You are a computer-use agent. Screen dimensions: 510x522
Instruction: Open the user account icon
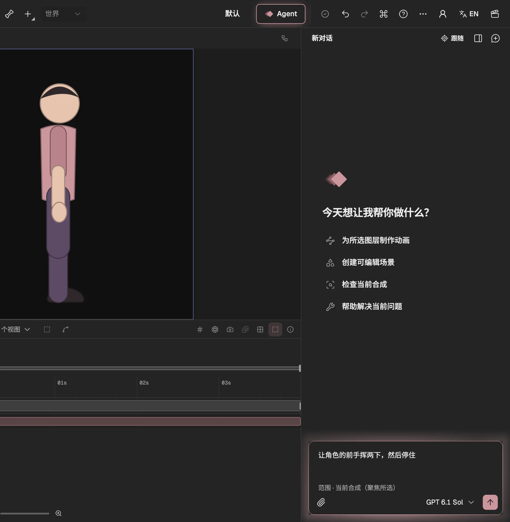[443, 14]
